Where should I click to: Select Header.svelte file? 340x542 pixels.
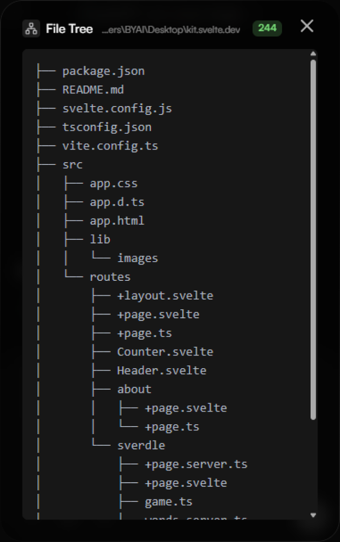(x=162, y=371)
